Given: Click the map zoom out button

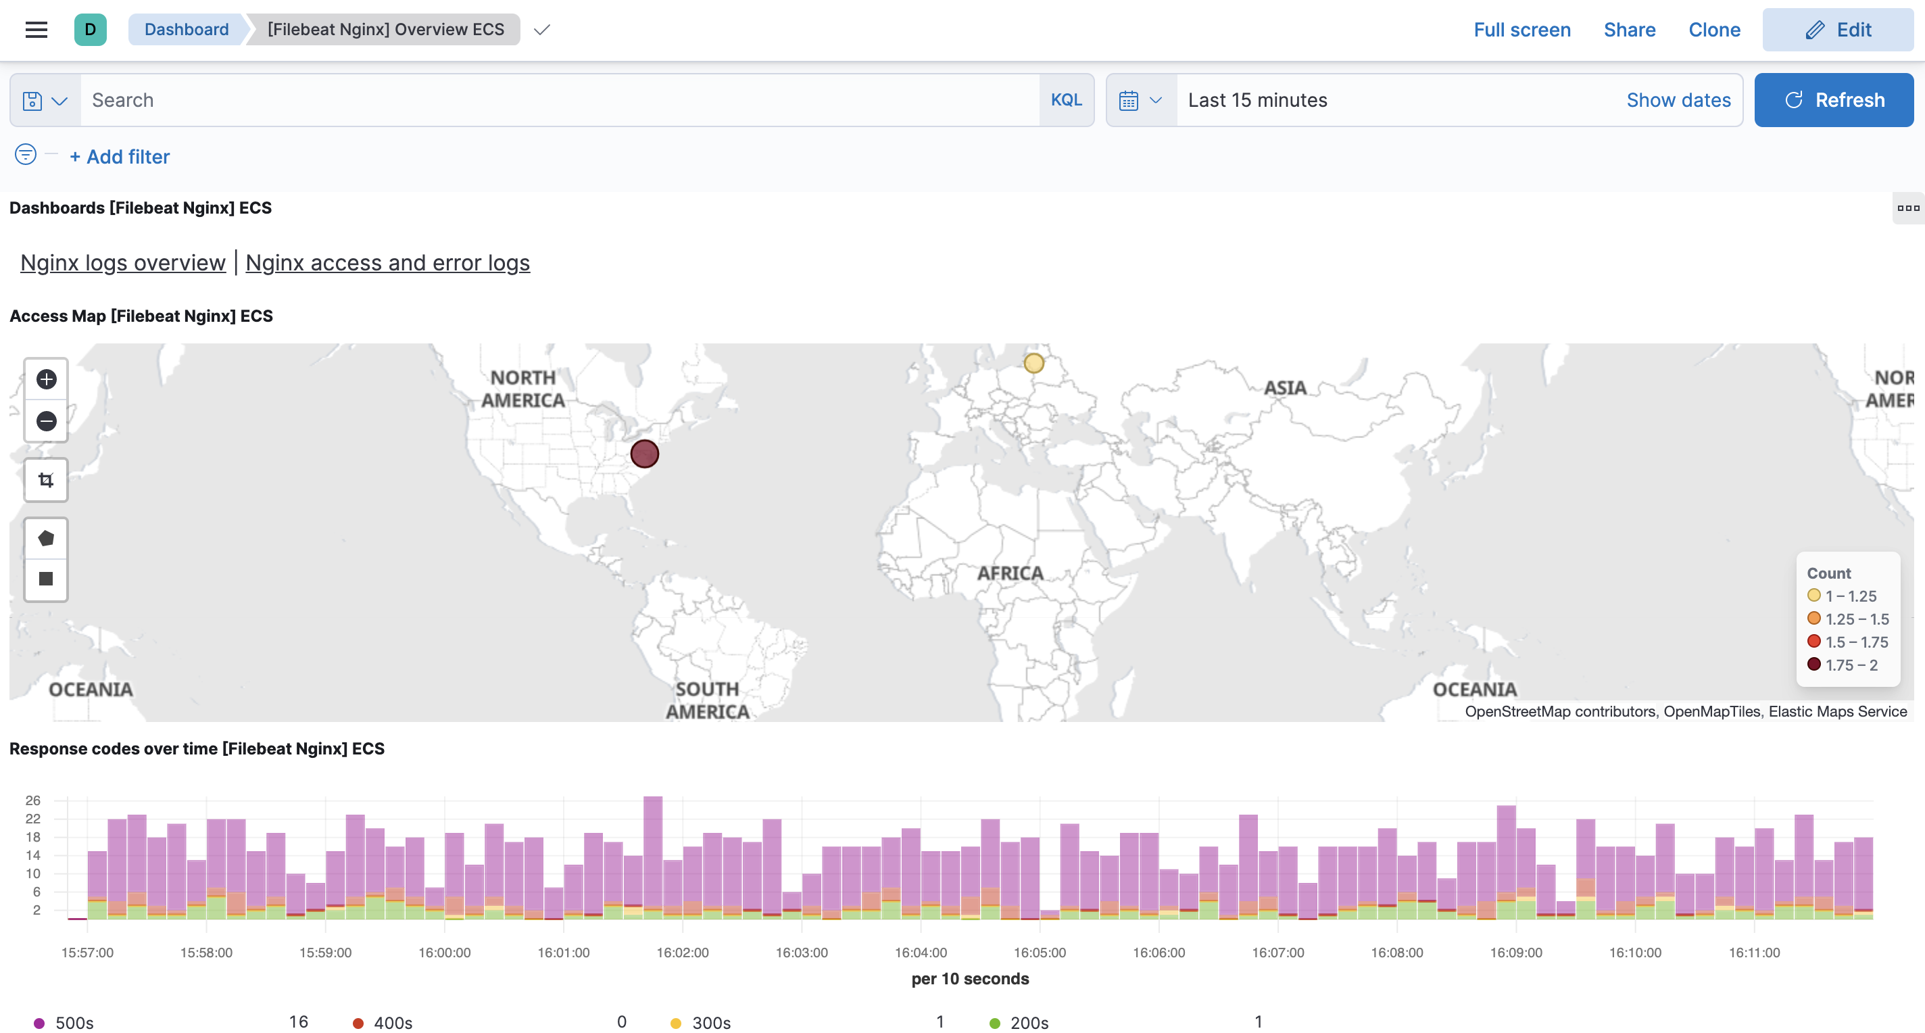Looking at the screenshot, I should 47,422.
